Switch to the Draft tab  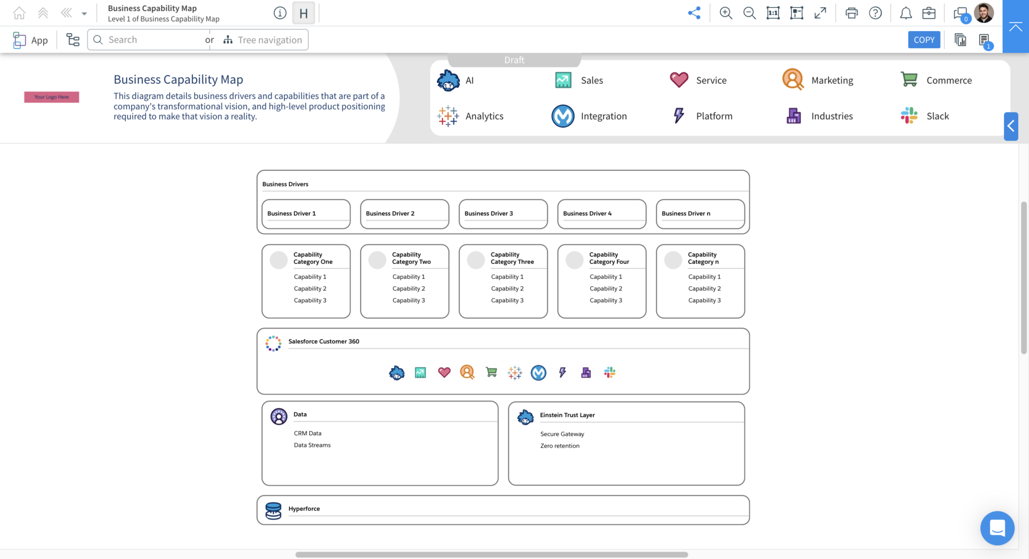click(513, 59)
